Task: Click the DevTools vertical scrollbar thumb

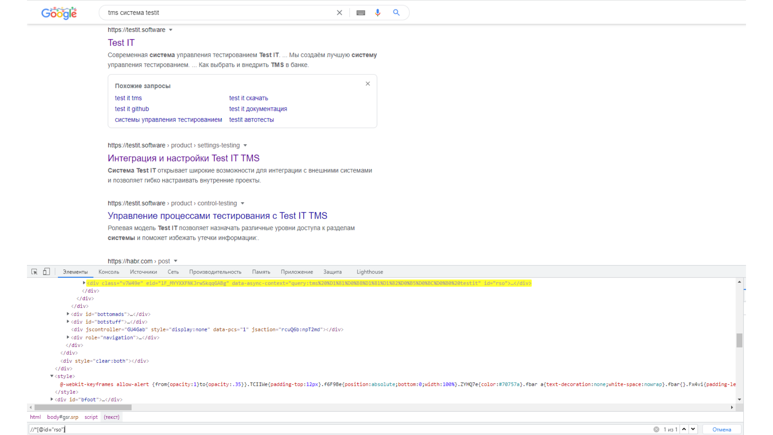Action: pos(740,340)
